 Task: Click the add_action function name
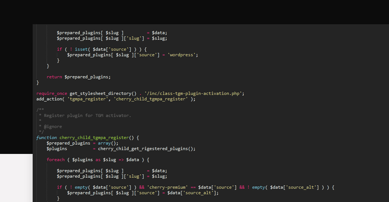[x=49, y=99]
